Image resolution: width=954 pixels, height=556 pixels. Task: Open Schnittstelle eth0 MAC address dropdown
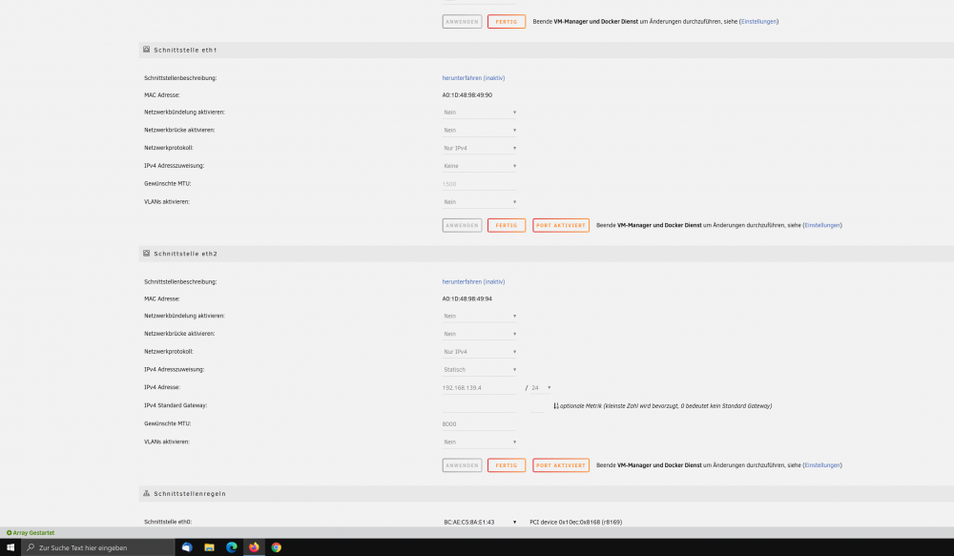tap(480, 522)
